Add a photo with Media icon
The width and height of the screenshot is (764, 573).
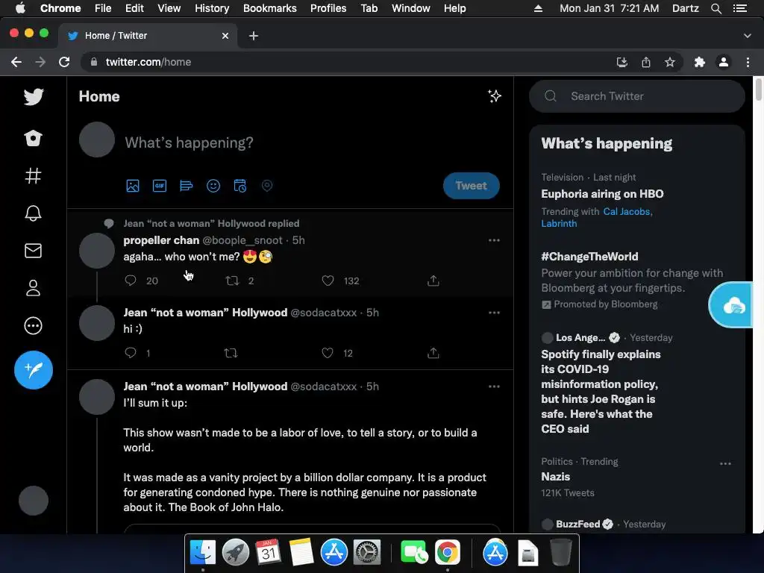[x=133, y=186]
